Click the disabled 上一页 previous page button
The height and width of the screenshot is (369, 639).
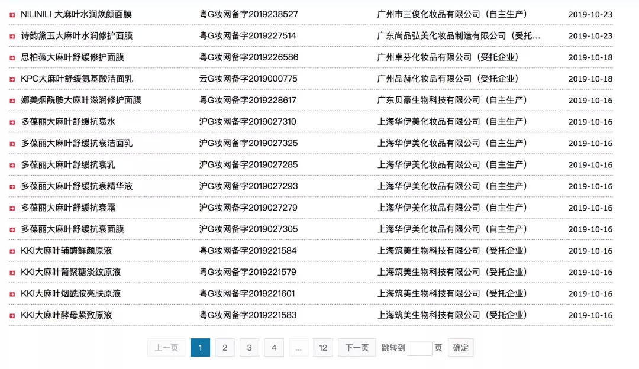166,348
